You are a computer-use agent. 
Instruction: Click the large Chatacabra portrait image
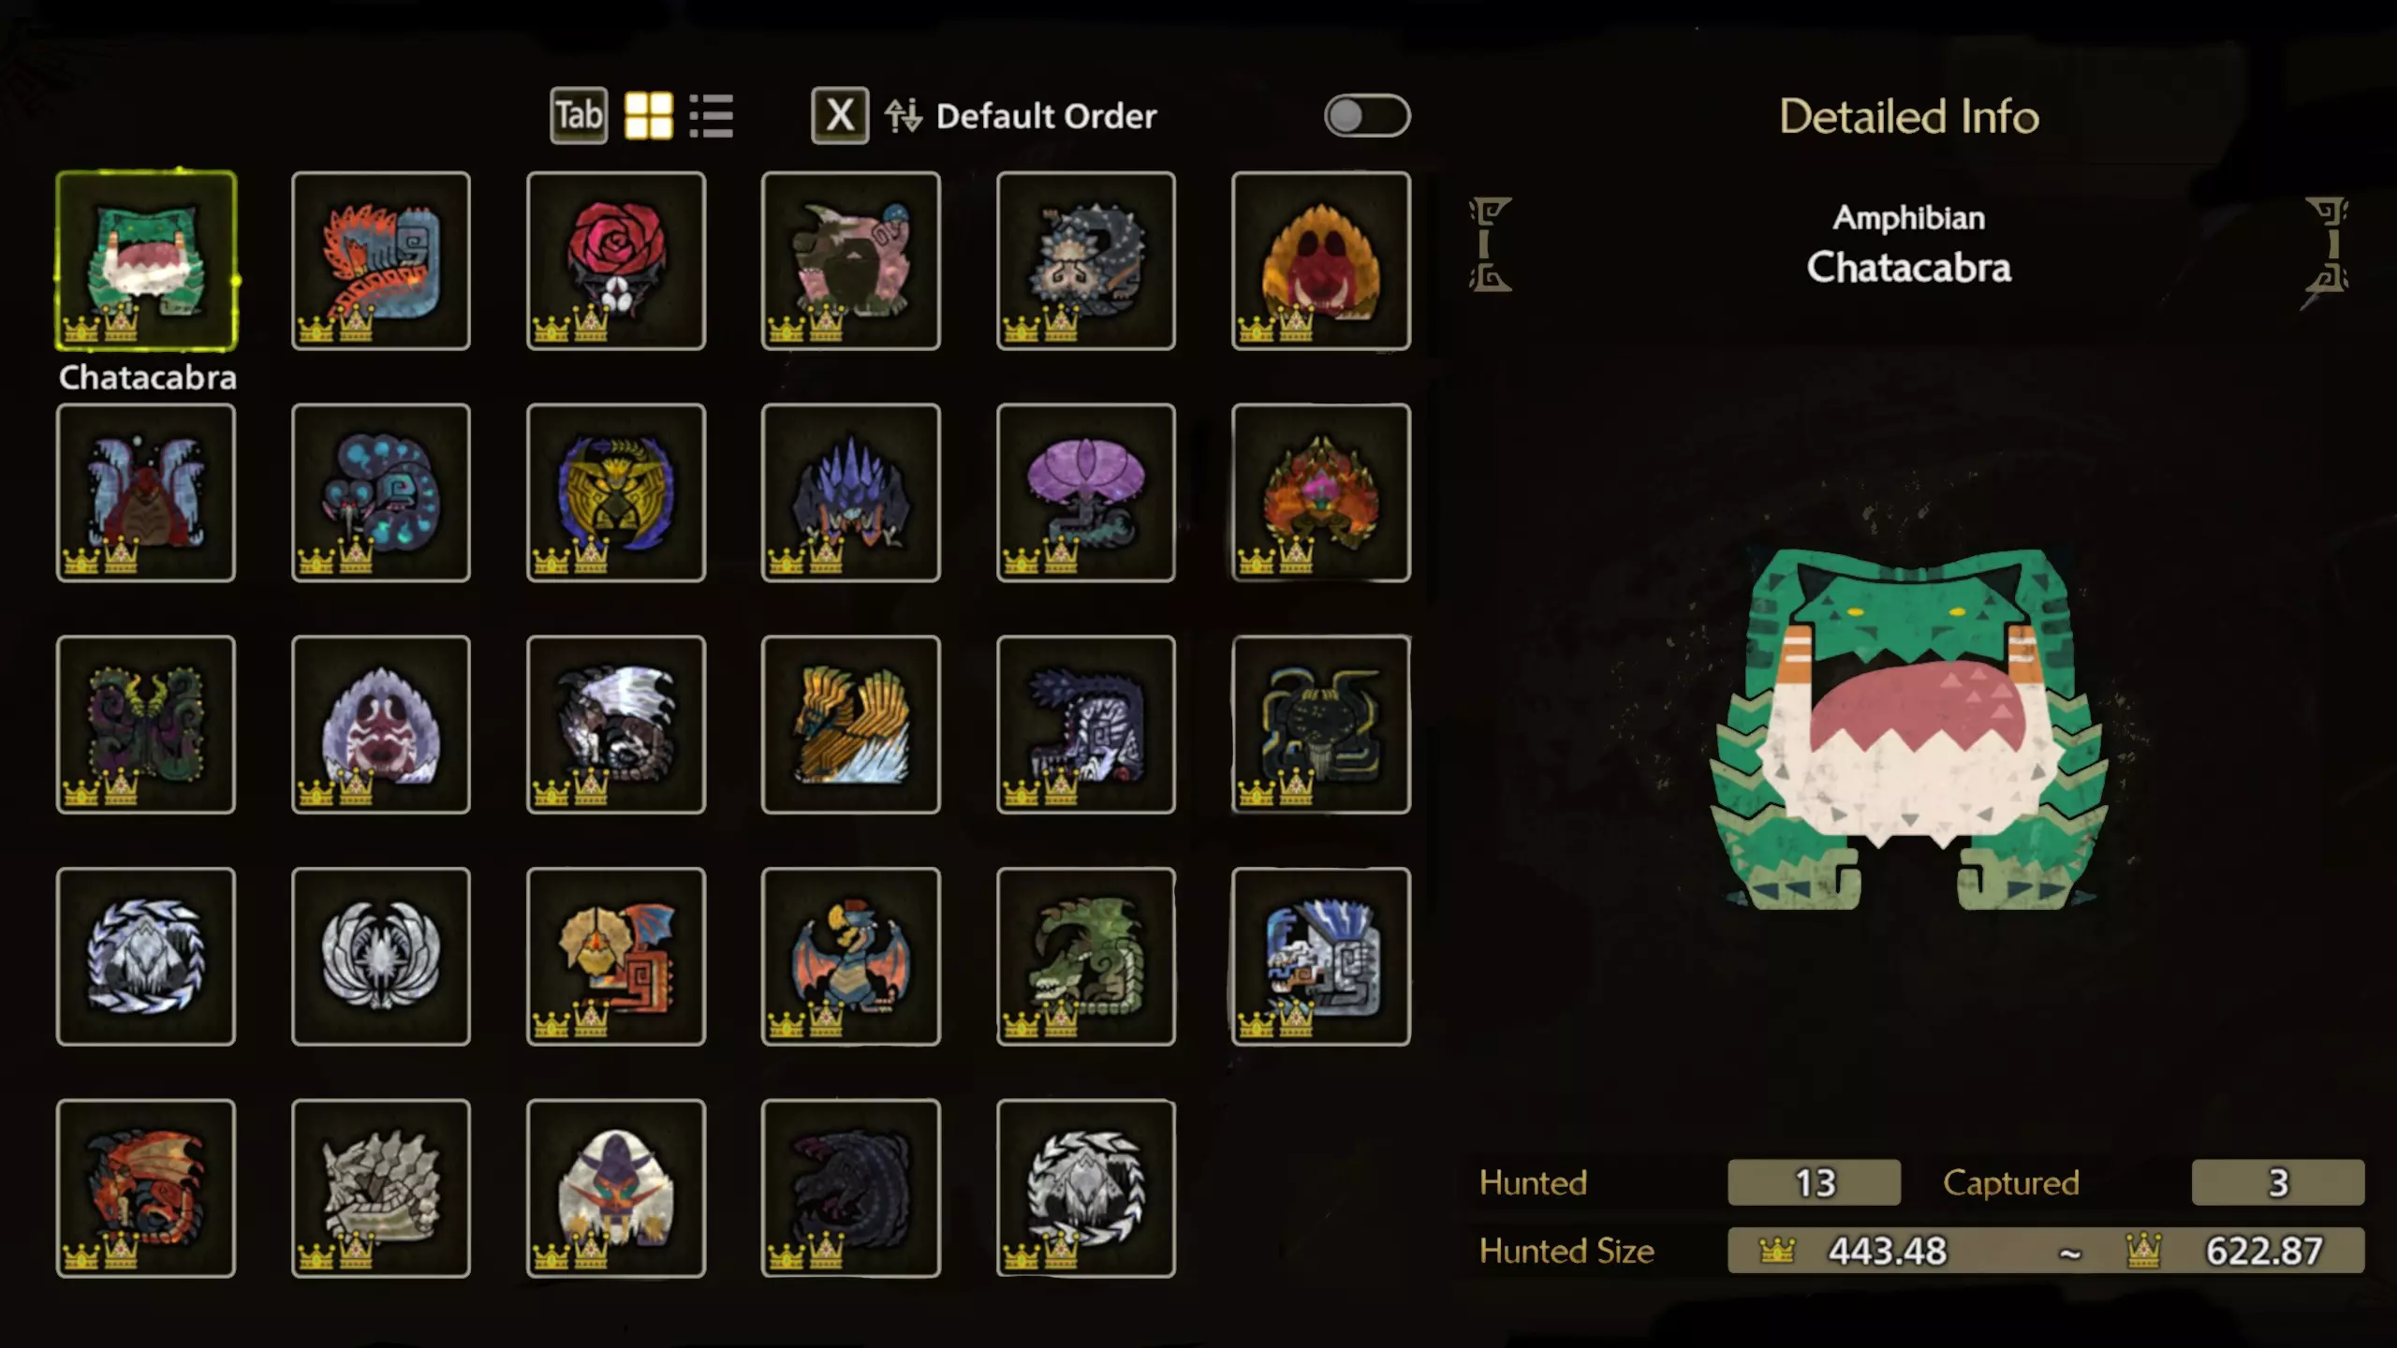(1908, 730)
